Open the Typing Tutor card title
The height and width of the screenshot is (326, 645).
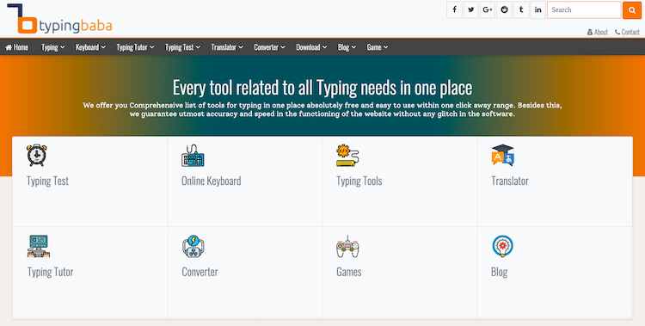(50, 272)
